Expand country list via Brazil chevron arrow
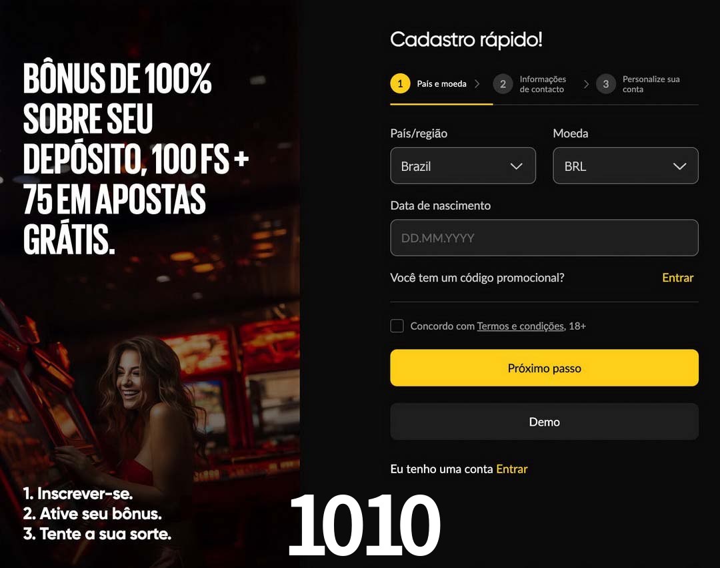The image size is (720, 568). (x=517, y=166)
